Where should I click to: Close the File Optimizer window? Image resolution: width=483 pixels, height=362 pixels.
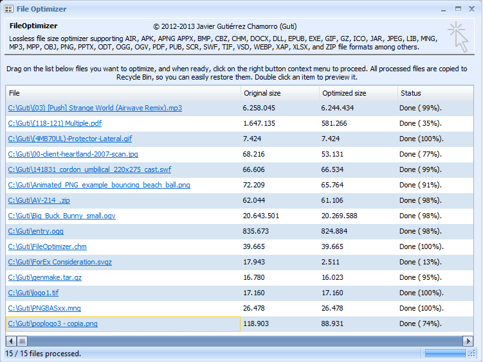pos(472,9)
